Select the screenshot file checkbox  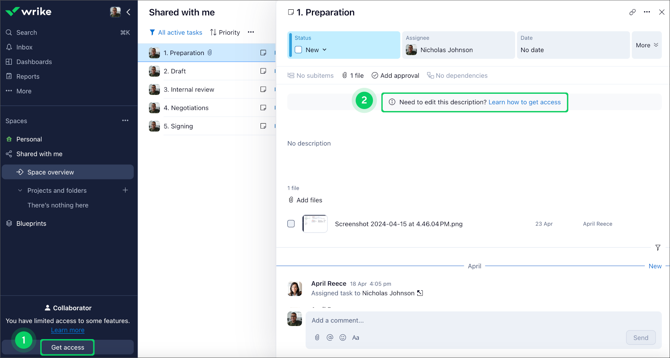tap(291, 224)
